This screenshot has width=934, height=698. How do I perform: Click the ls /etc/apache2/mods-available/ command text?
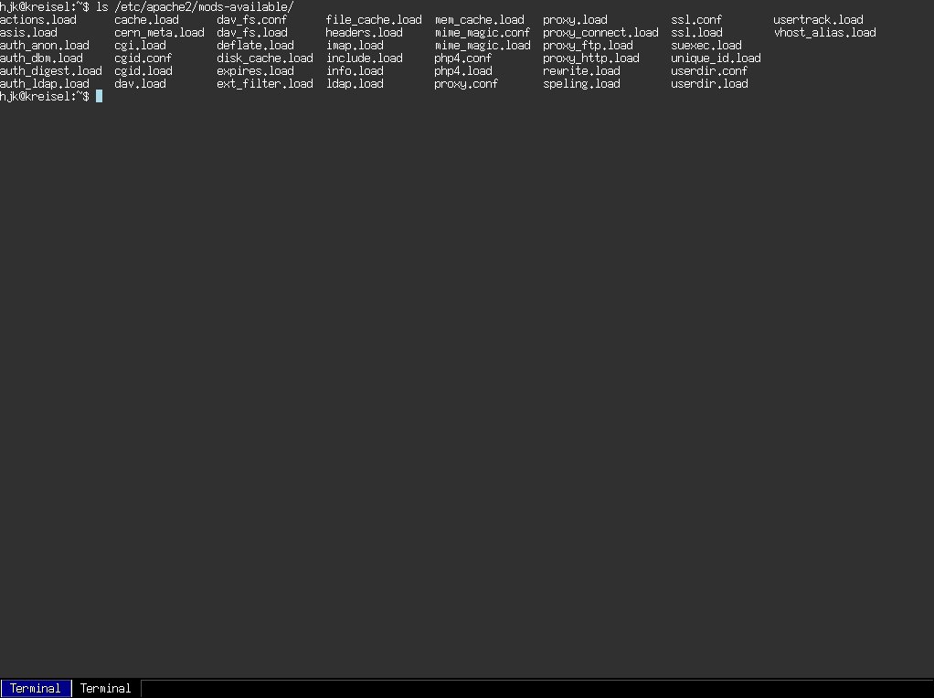[x=195, y=6]
